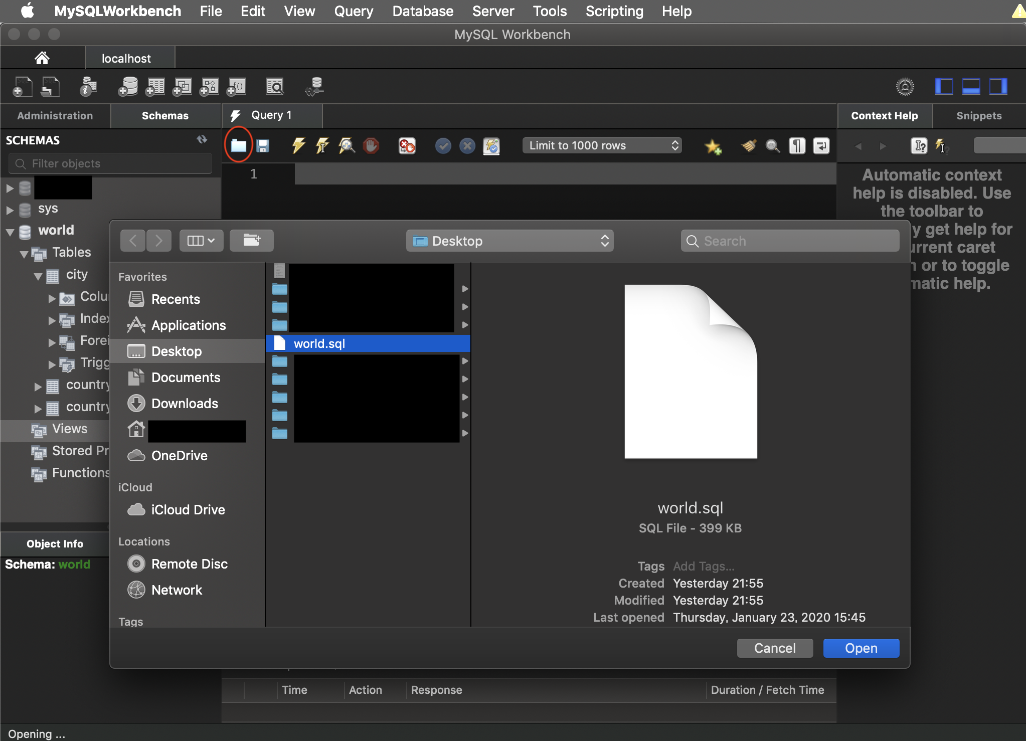The image size is (1026, 741).
Task: Switch to the Snippets tab
Action: click(x=978, y=116)
